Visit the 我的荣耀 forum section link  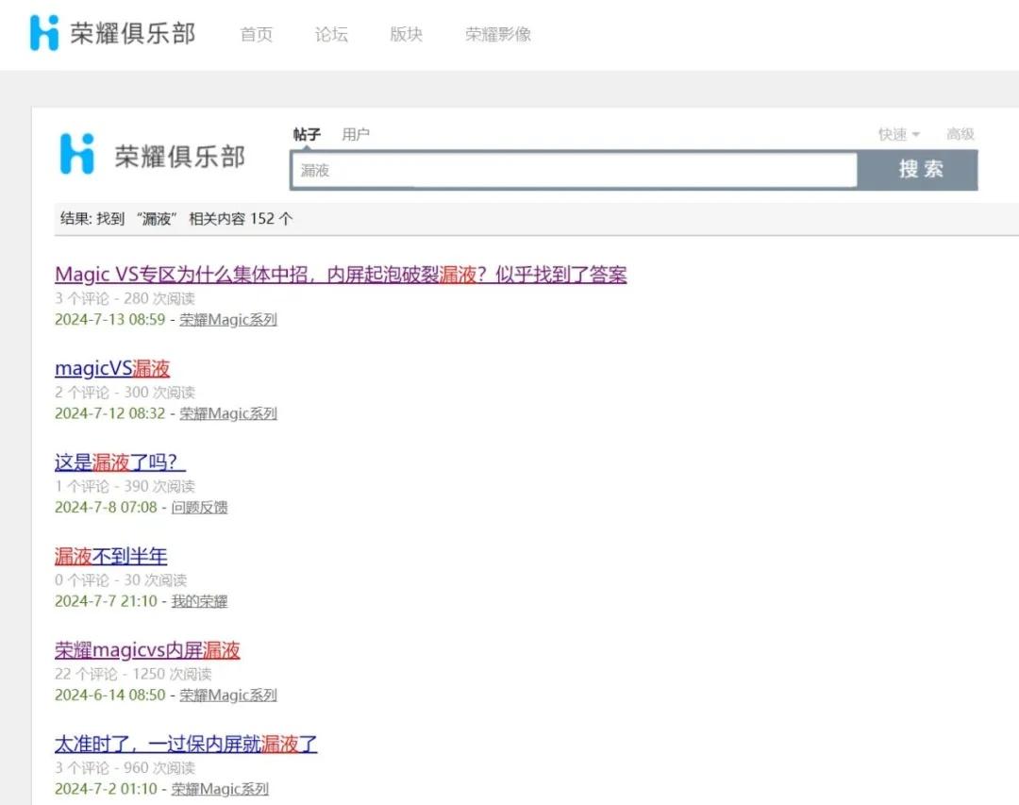[x=199, y=601]
